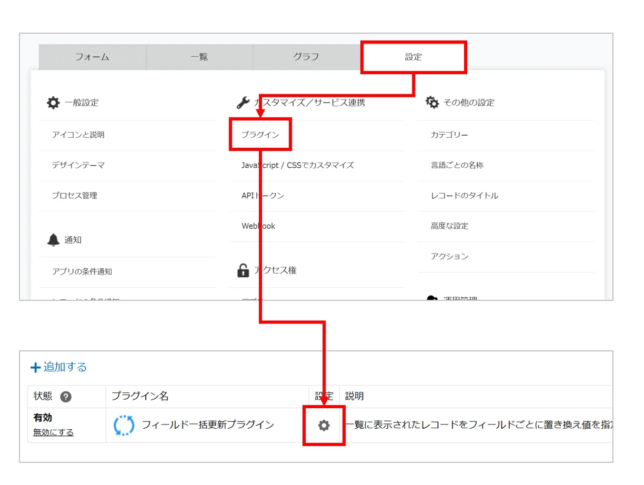Open the Webhook settings
644x485 pixels.
click(x=258, y=226)
